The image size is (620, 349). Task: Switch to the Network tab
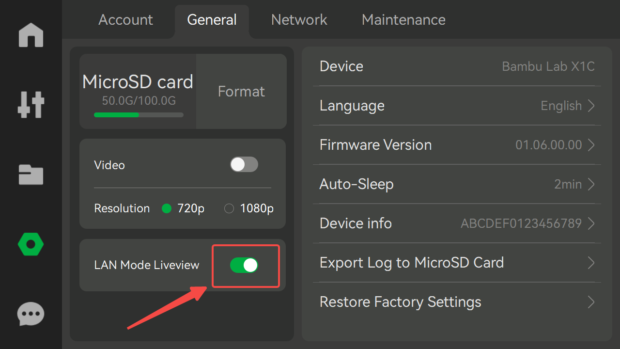[x=299, y=20]
